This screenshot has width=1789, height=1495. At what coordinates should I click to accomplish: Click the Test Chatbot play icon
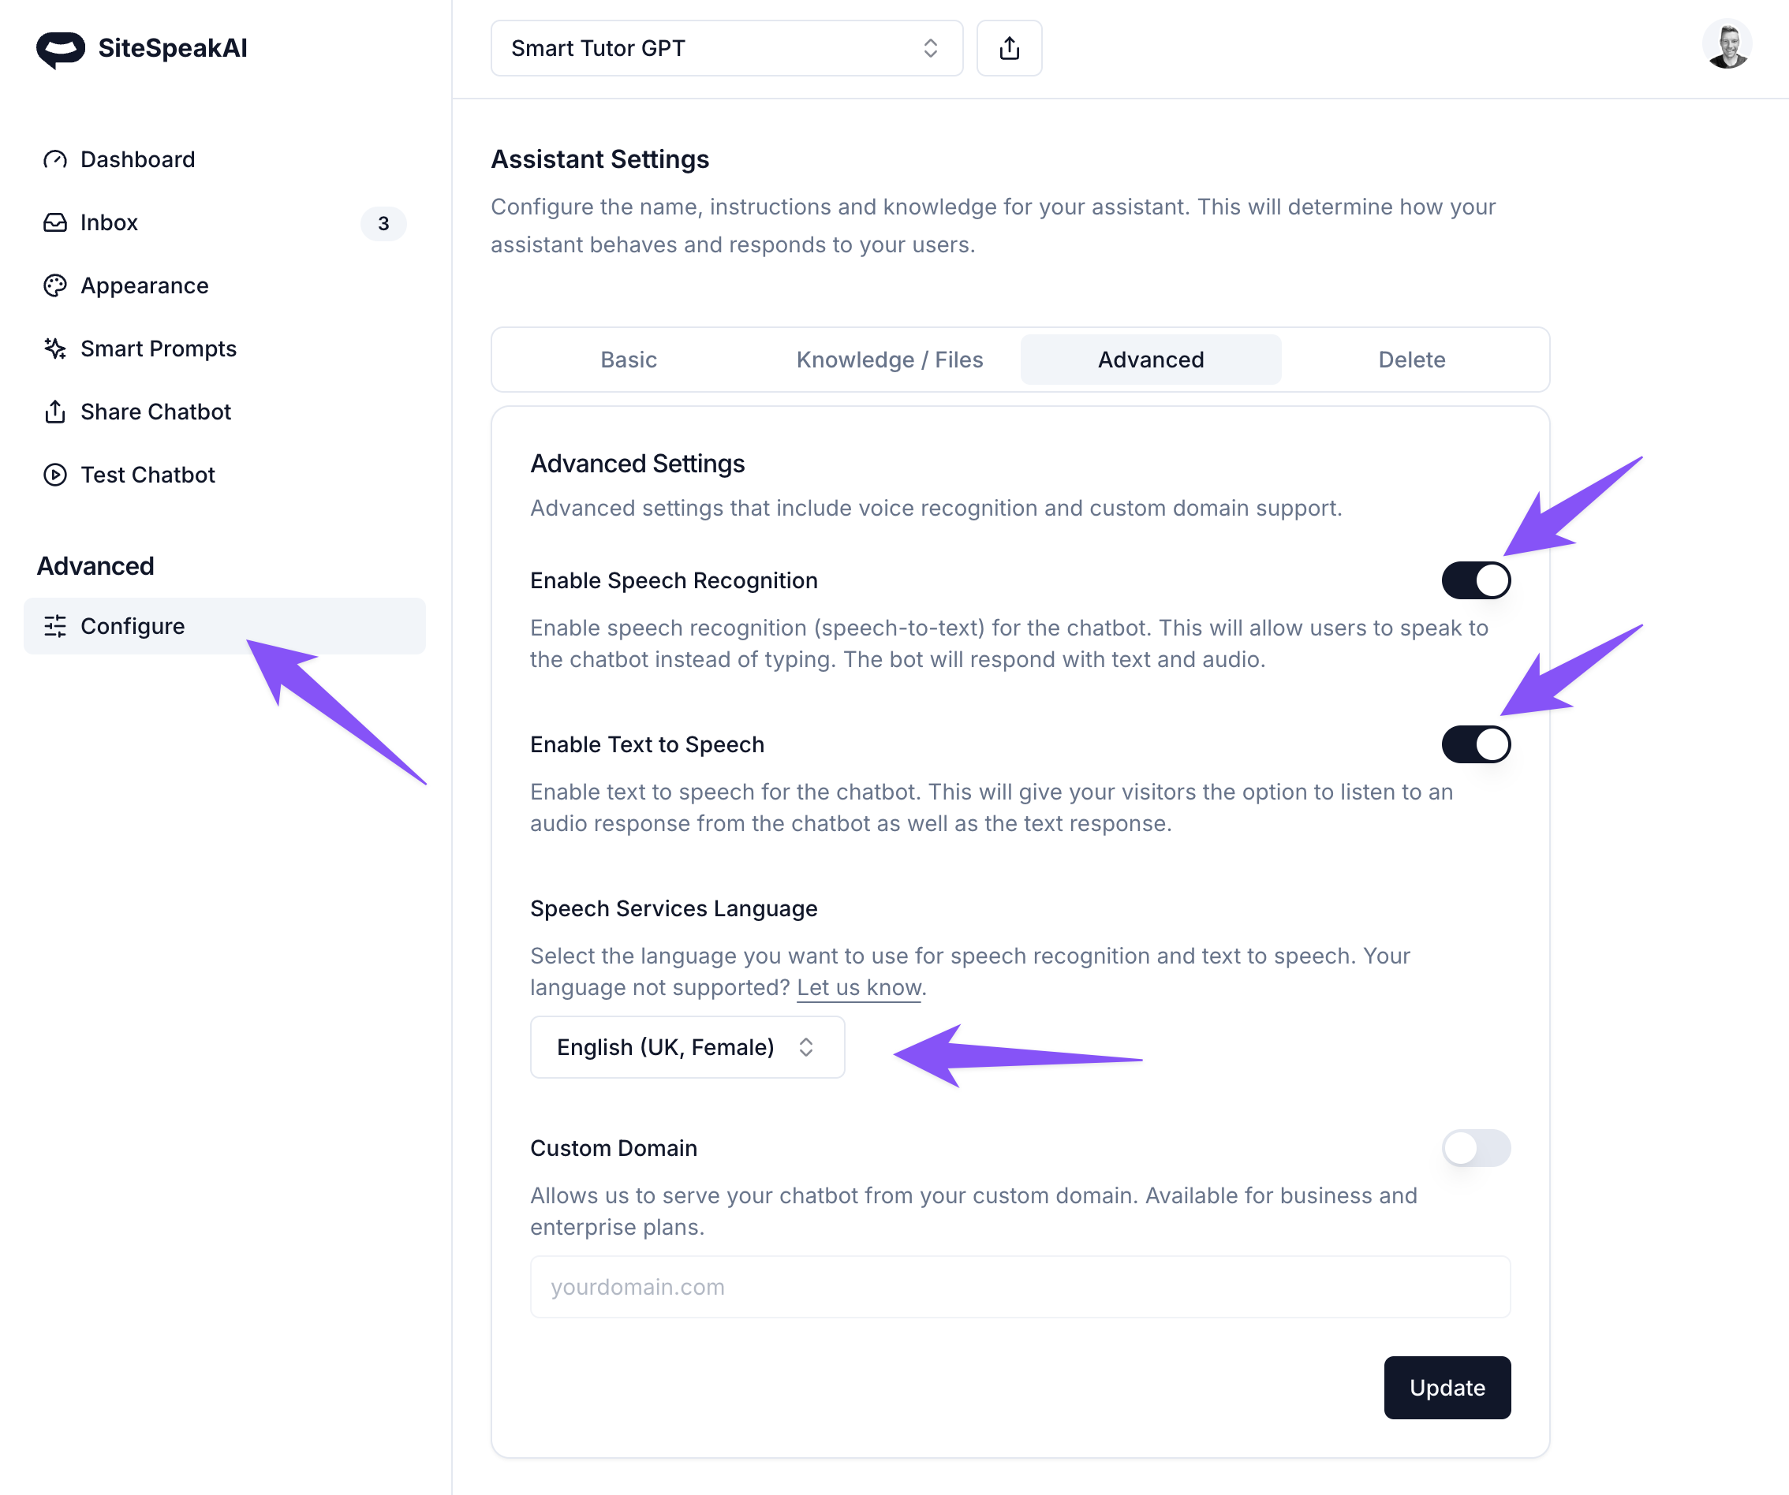click(x=55, y=474)
